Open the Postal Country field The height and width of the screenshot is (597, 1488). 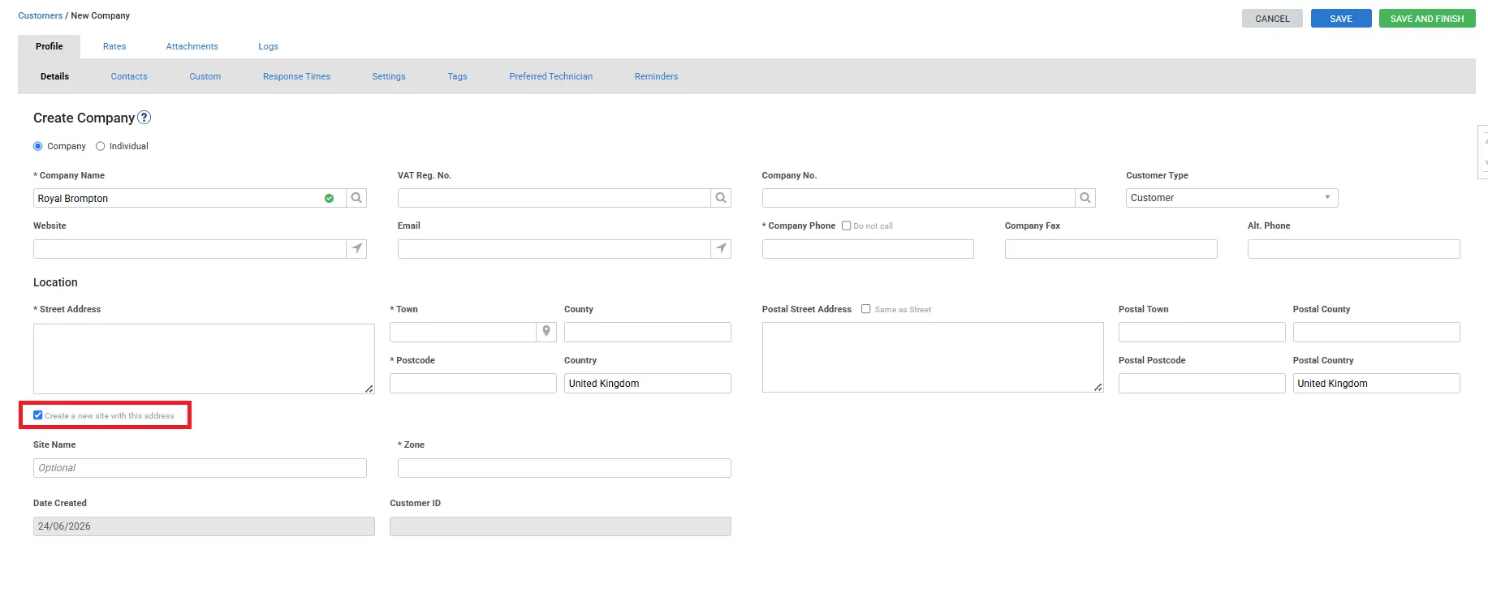[1376, 383]
